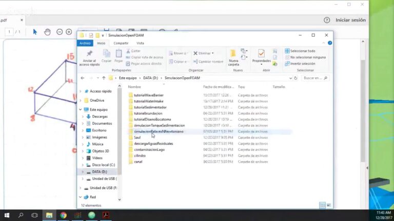Click Cortar scissors in ribbon
The height and width of the screenshot is (221, 394).
pyautogui.click(x=133, y=51)
